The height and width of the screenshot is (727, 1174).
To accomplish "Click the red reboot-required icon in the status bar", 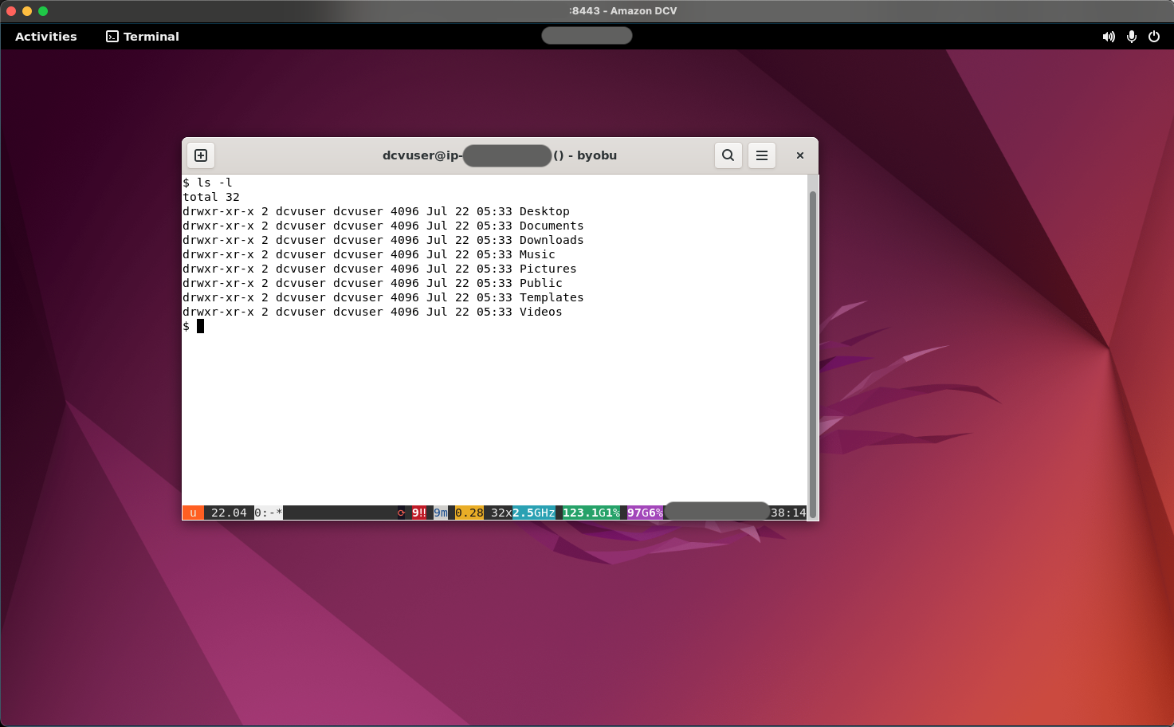I will point(401,513).
